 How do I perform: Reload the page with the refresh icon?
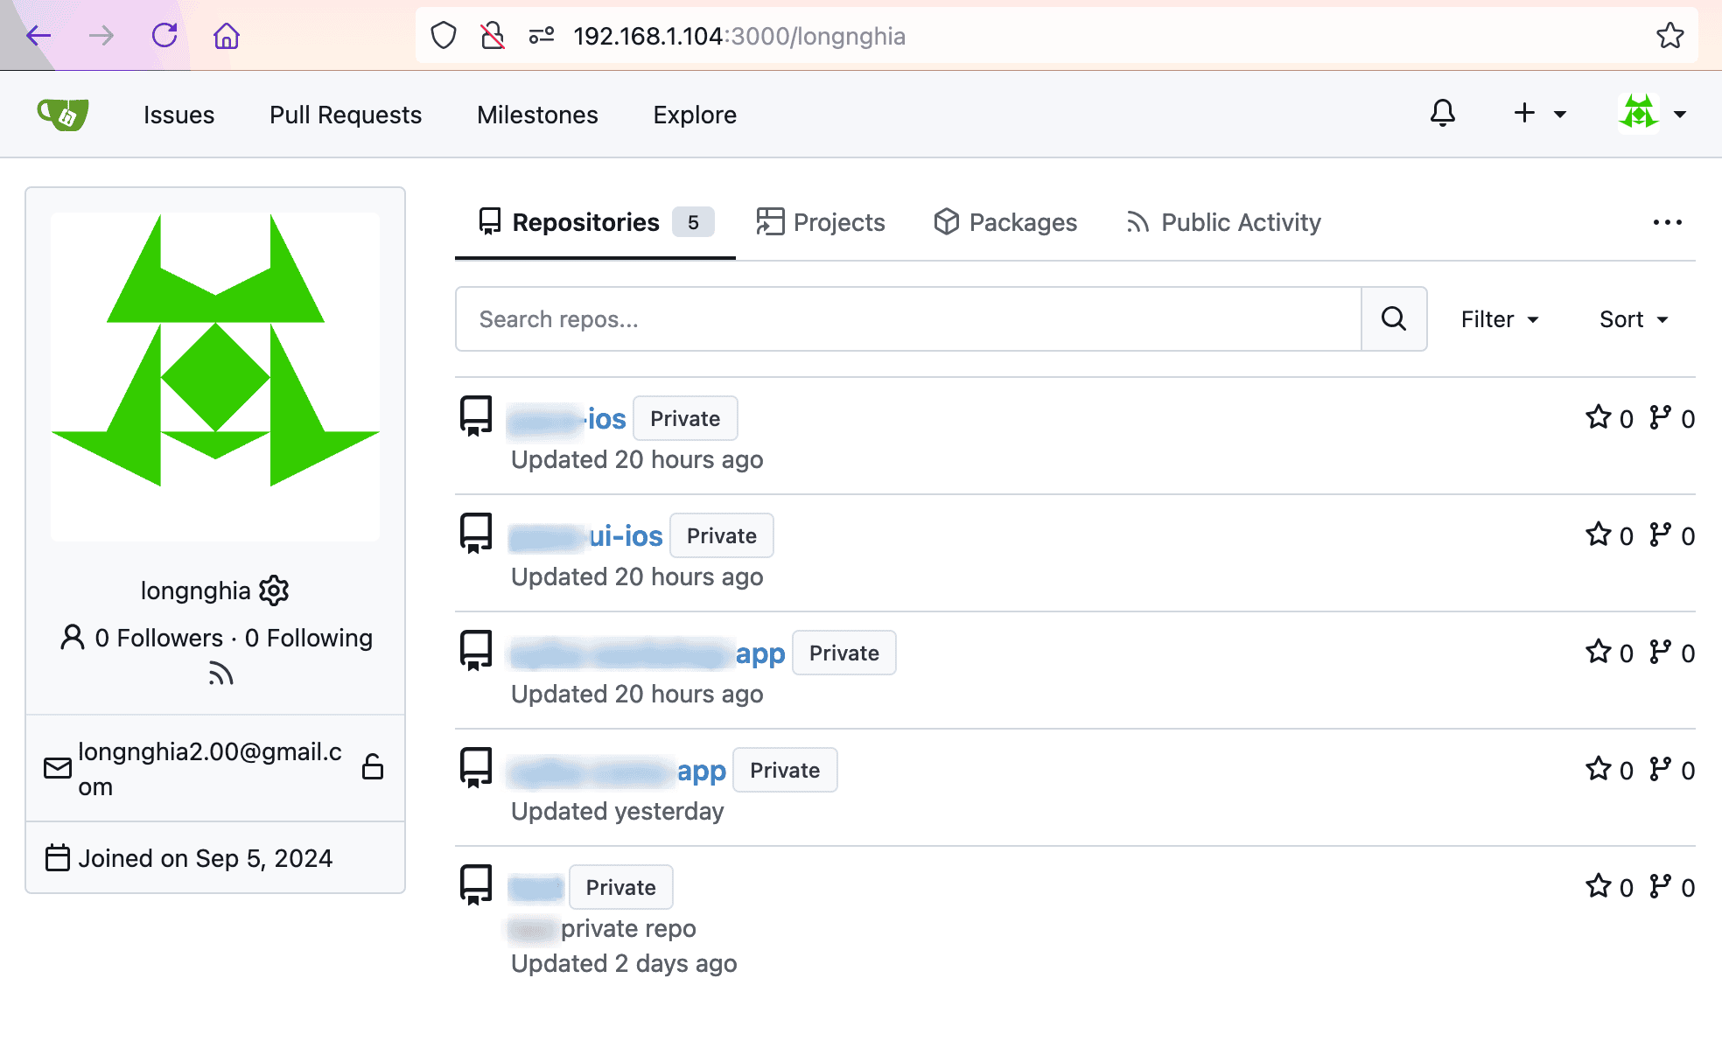[164, 36]
